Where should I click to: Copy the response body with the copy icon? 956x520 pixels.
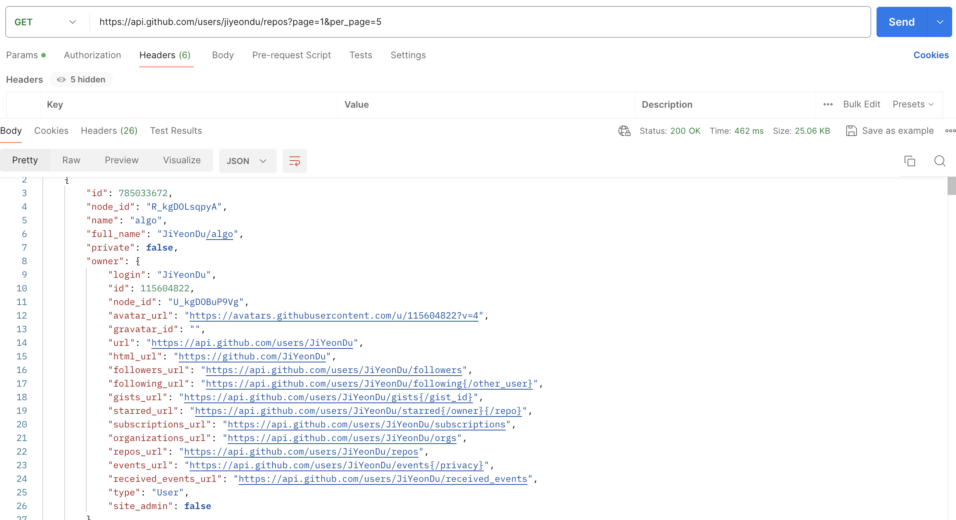[x=909, y=161]
